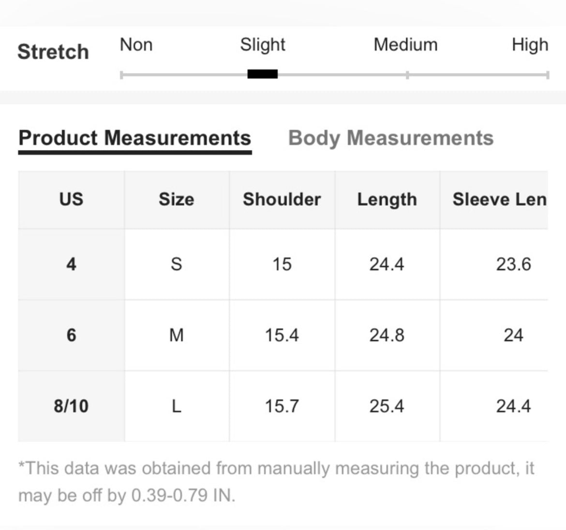This screenshot has height=530, width=566.
Task: Click the Stretch section title
Action: point(53,52)
